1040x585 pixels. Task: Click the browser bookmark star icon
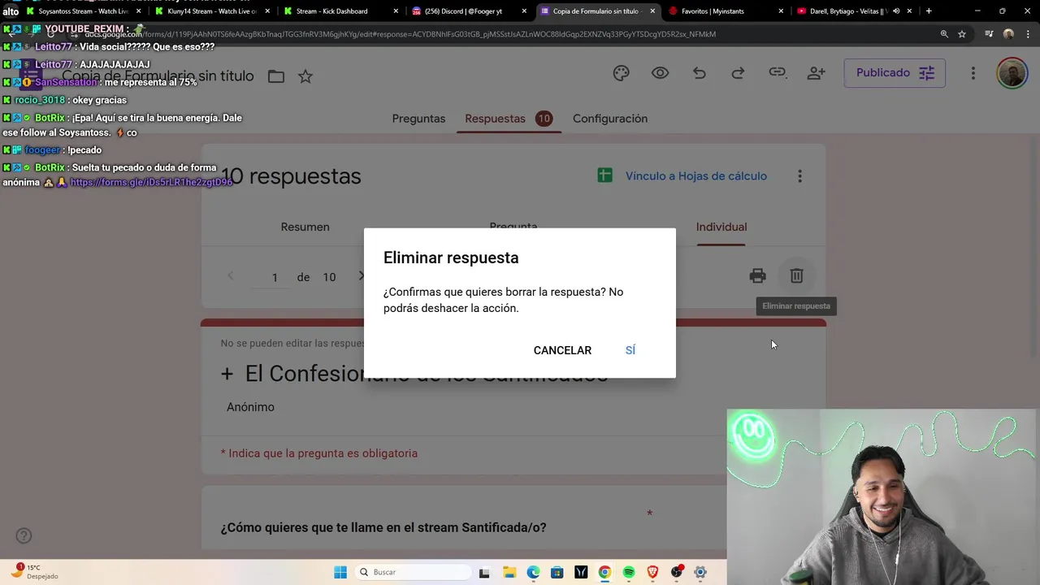coord(962,34)
